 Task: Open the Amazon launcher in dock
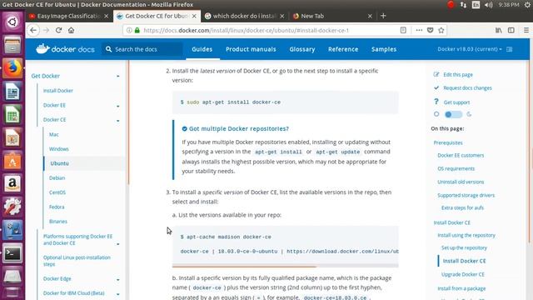pos(12,184)
